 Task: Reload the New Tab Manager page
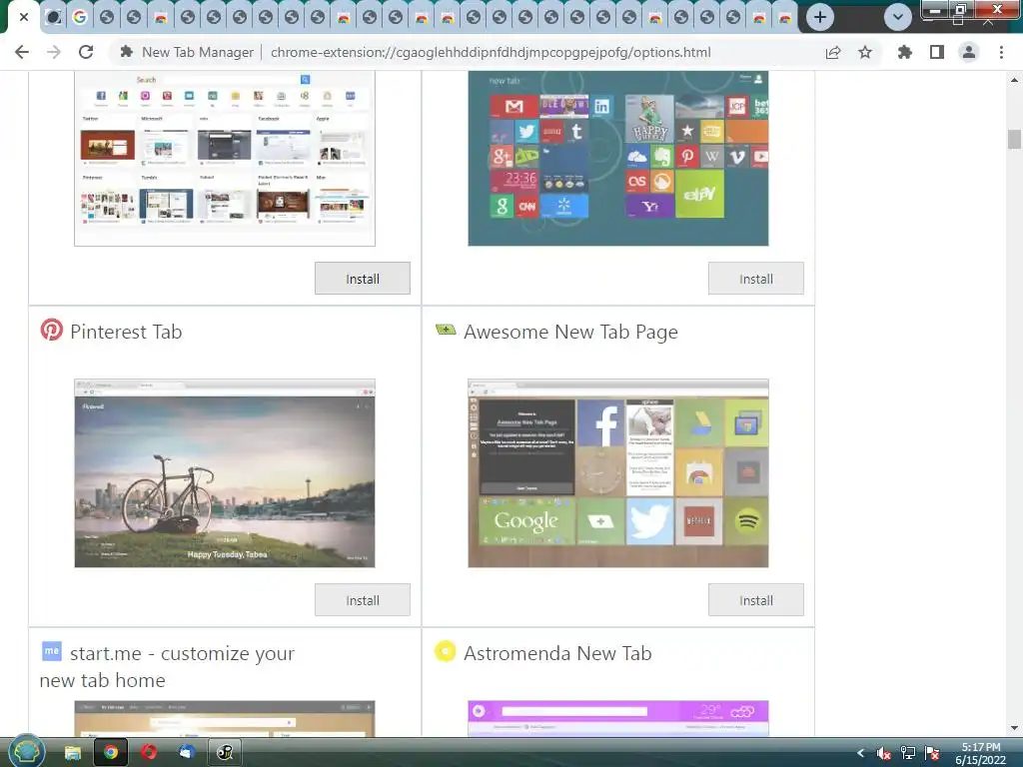tap(86, 52)
